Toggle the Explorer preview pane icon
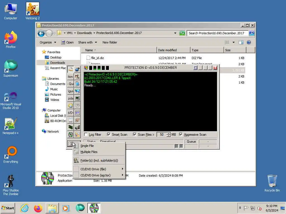The width and height of the screenshot is (286, 214). [x=241, y=42]
